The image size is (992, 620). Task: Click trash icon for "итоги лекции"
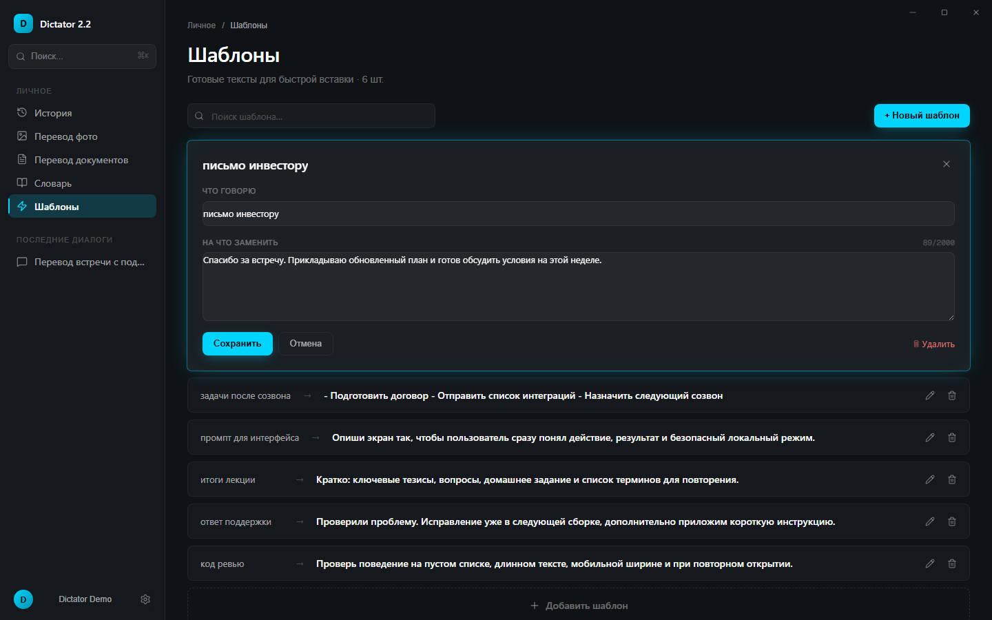[x=952, y=479]
